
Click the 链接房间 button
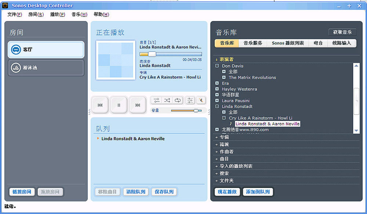22,192
